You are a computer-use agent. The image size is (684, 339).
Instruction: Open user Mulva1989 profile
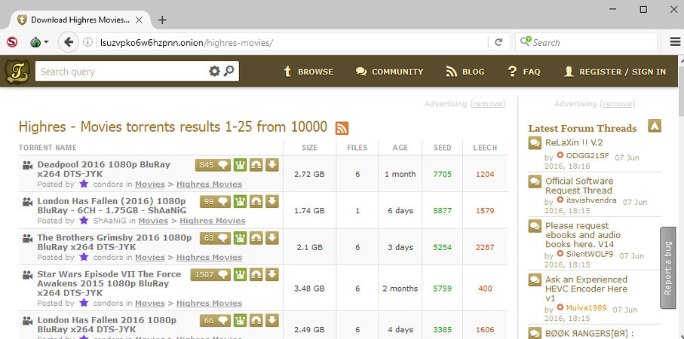(586, 307)
